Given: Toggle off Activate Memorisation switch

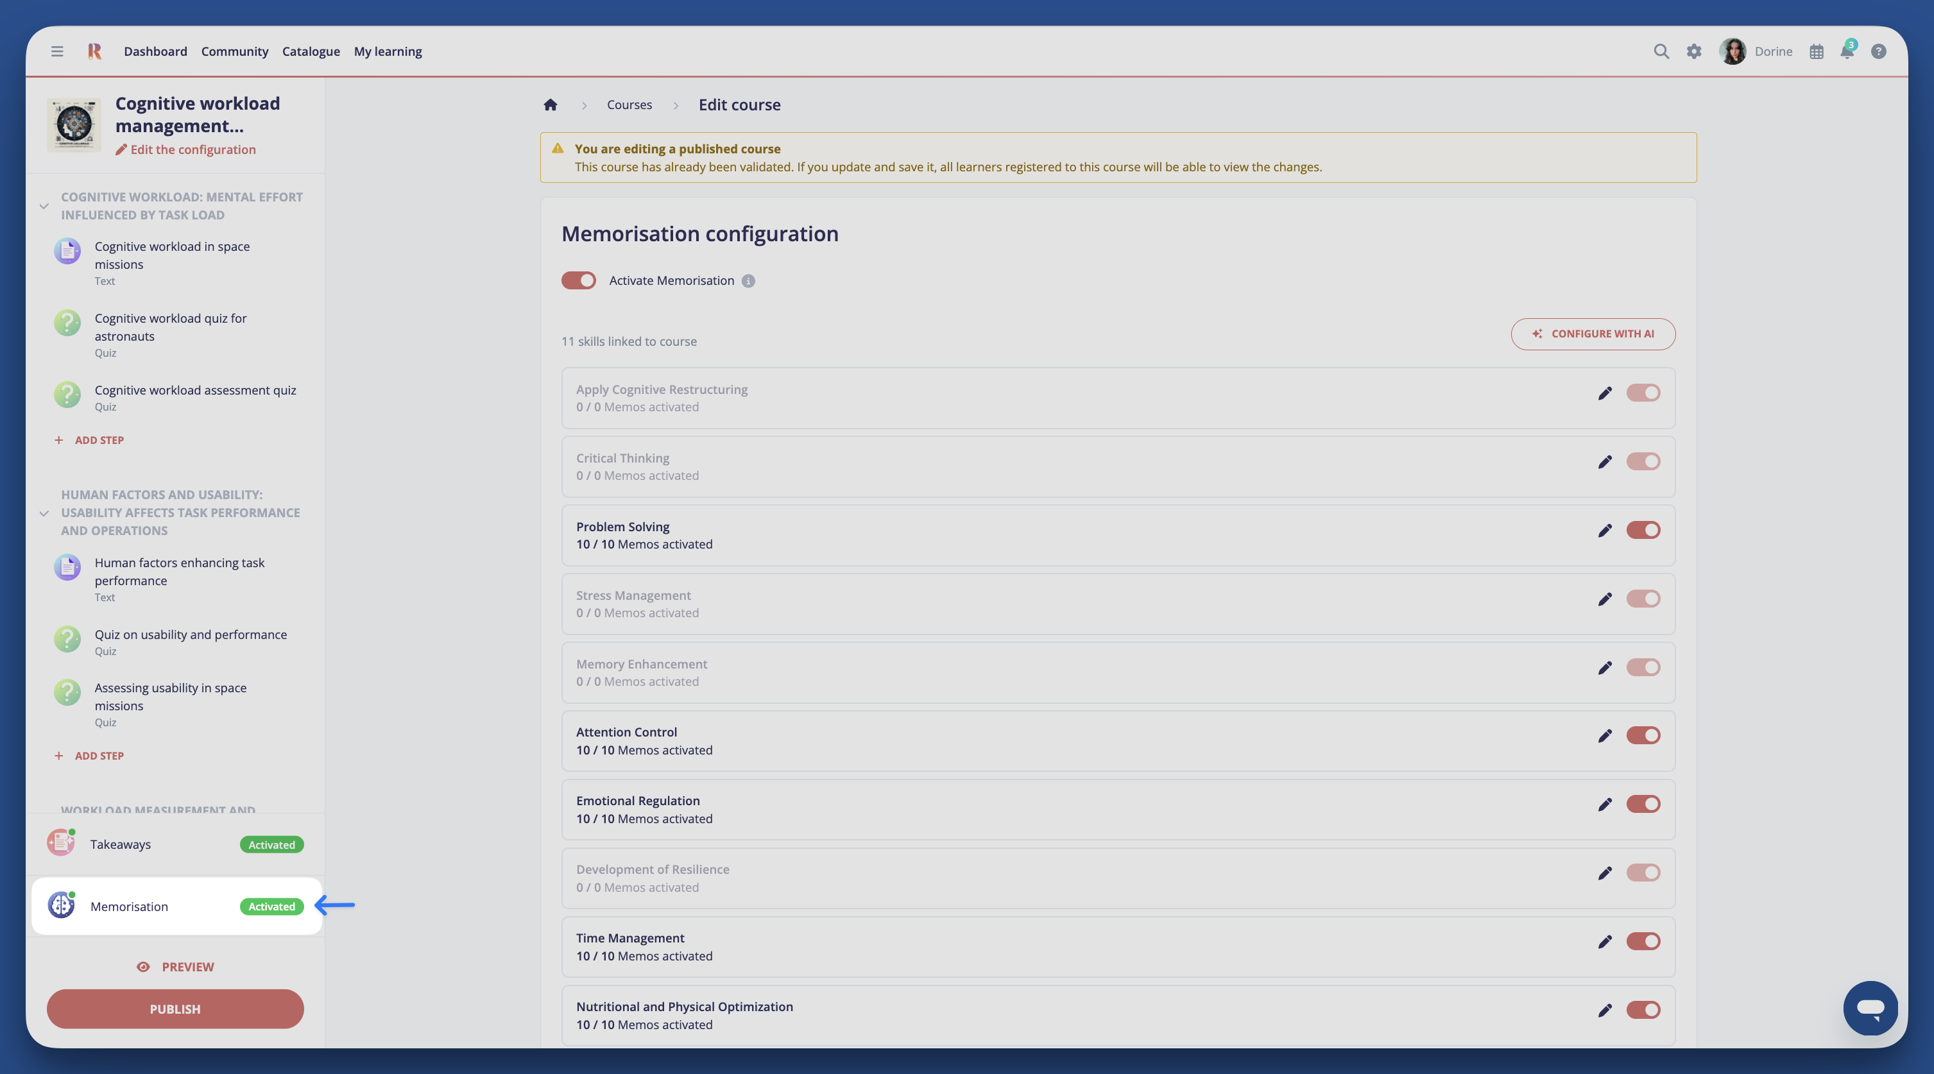Looking at the screenshot, I should pyautogui.click(x=579, y=281).
